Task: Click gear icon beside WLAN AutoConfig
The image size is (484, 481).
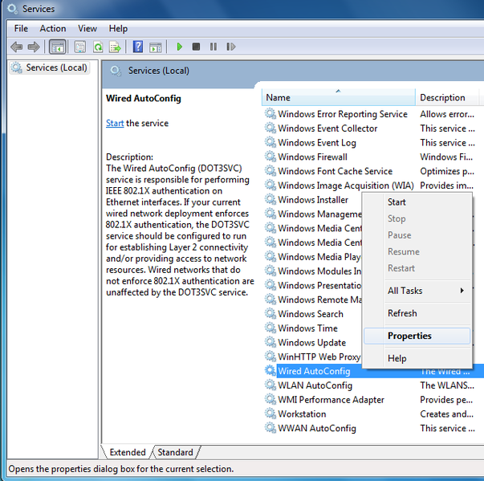Action: (270, 385)
